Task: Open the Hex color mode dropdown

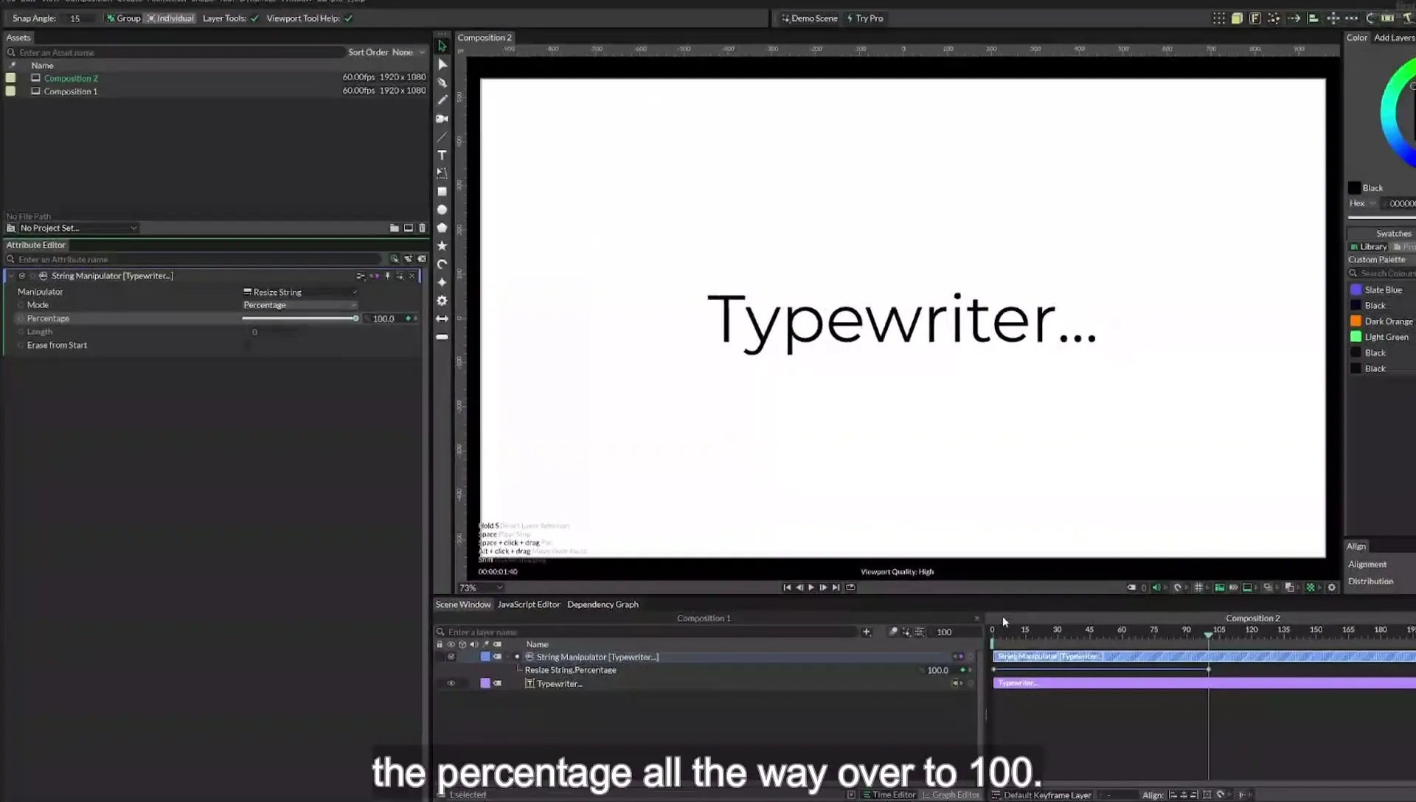Action: (x=1363, y=203)
